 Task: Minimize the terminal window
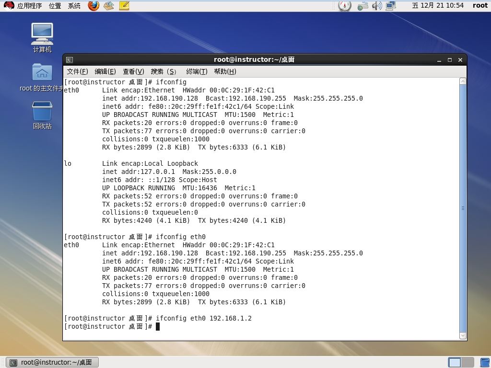[439, 60]
